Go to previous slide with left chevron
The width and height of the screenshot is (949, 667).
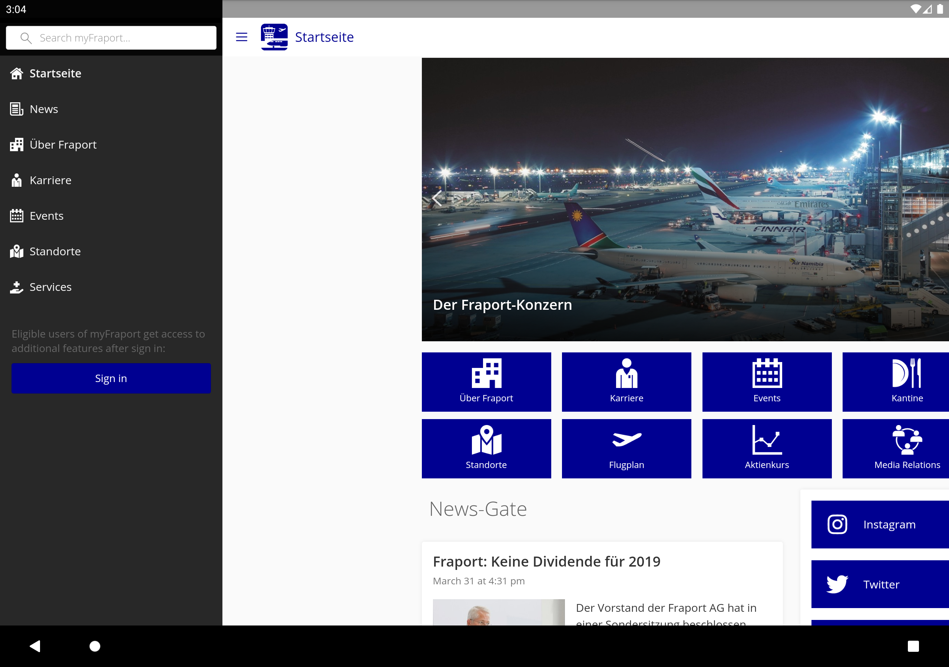[437, 199]
